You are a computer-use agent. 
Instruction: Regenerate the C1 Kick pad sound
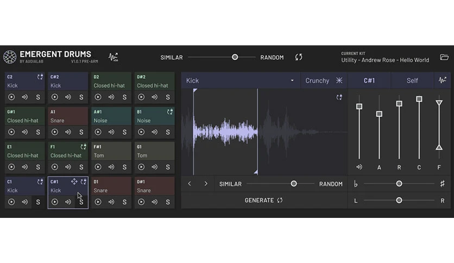click(40, 181)
